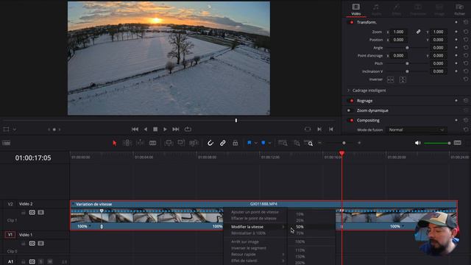
Task: Select the V1 track destination button
Action: [x=10, y=235]
